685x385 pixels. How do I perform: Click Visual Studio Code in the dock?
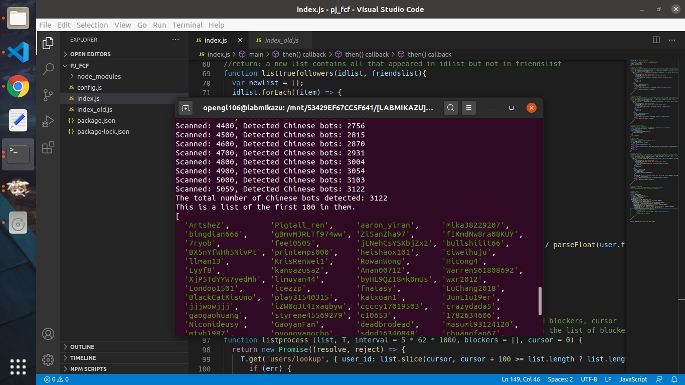pyautogui.click(x=18, y=52)
